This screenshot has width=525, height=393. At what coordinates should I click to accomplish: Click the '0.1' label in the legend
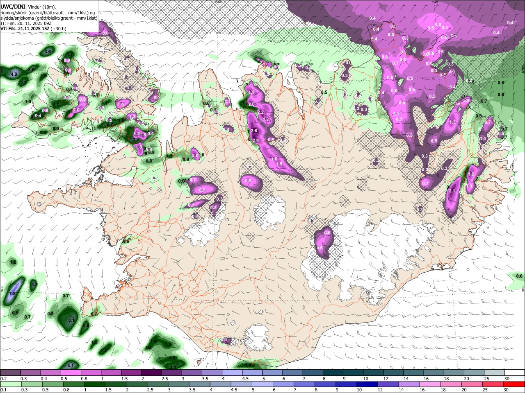coord(3,390)
